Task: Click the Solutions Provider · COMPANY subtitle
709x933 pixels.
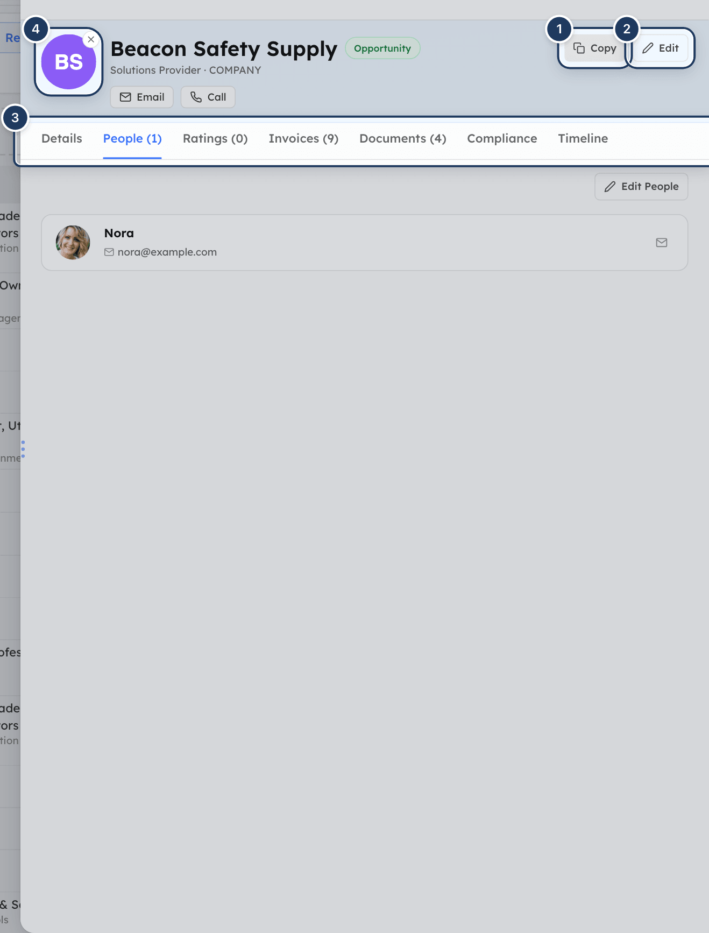Action: coord(186,70)
